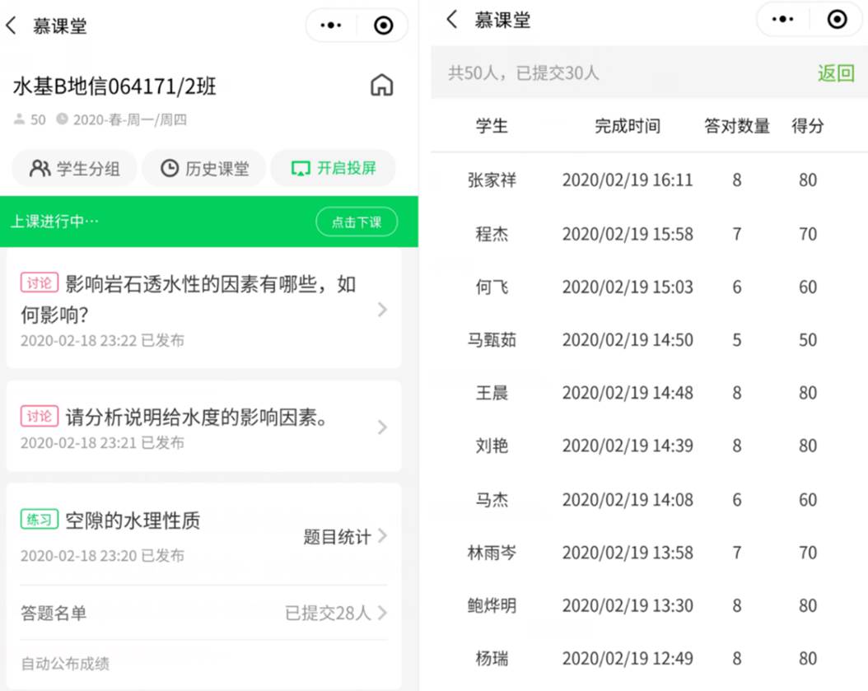This screenshot has width=868, height=691.
Task: Click the green 返回 link
Action: (835, 73)
